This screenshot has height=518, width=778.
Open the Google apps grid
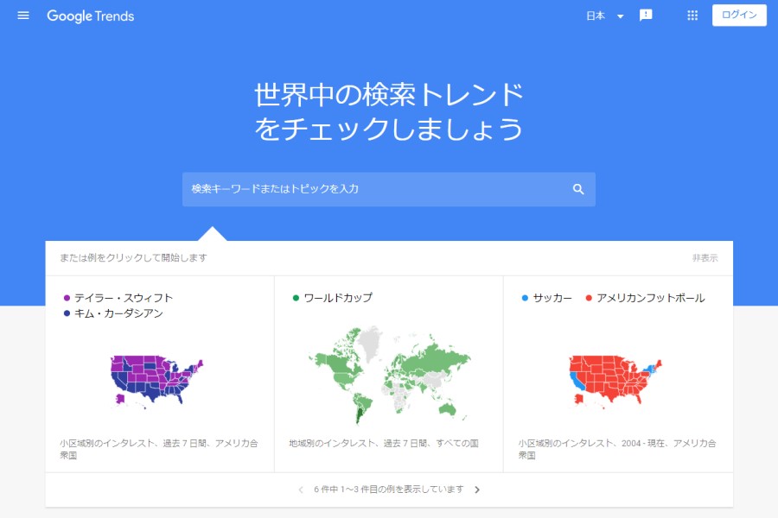[692, 16]
